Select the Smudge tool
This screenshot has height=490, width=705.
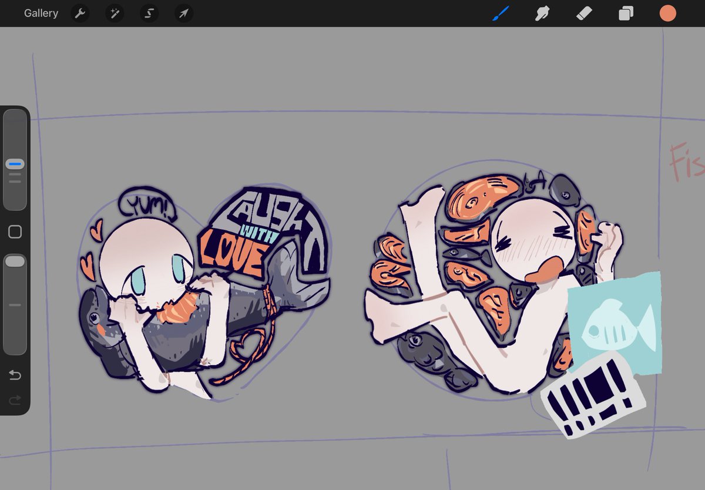[542, 13]
